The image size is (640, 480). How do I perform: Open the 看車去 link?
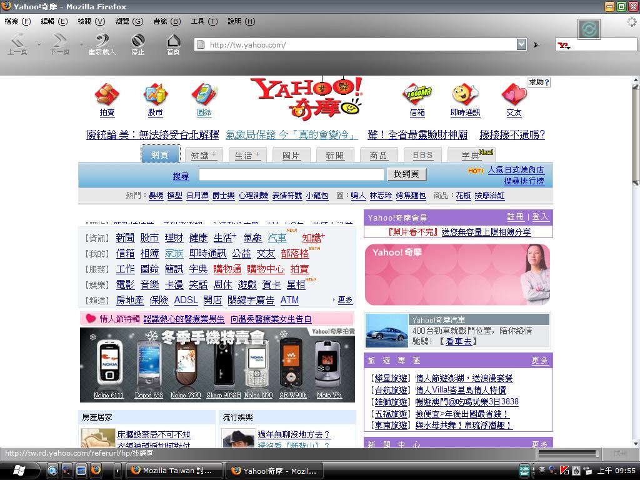click(458, 341)
